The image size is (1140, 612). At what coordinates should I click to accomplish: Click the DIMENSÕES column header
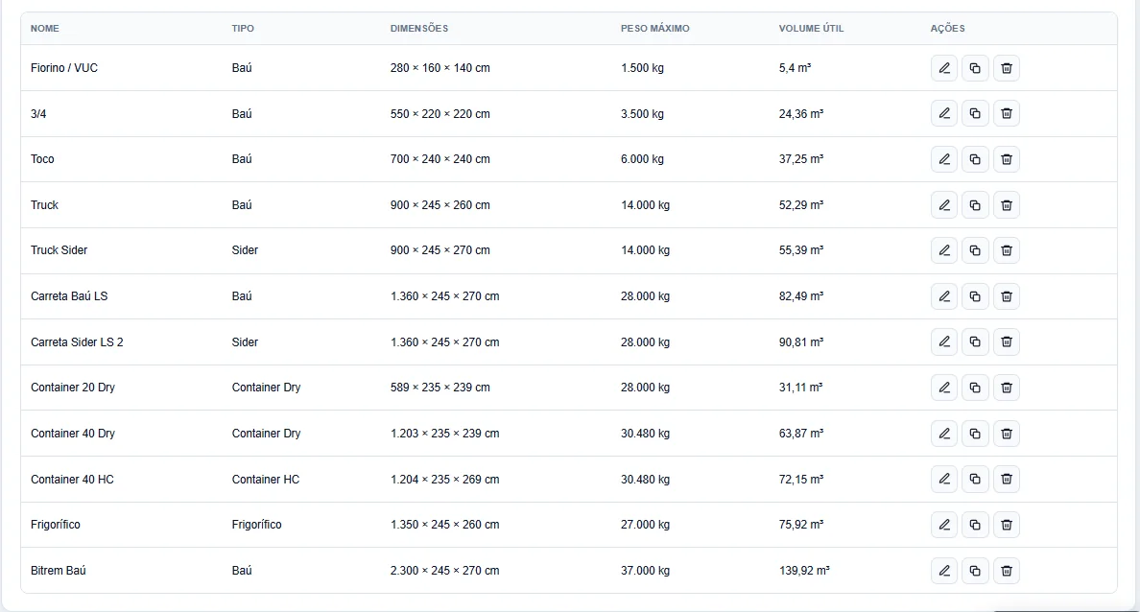click(x=419, y=29)
